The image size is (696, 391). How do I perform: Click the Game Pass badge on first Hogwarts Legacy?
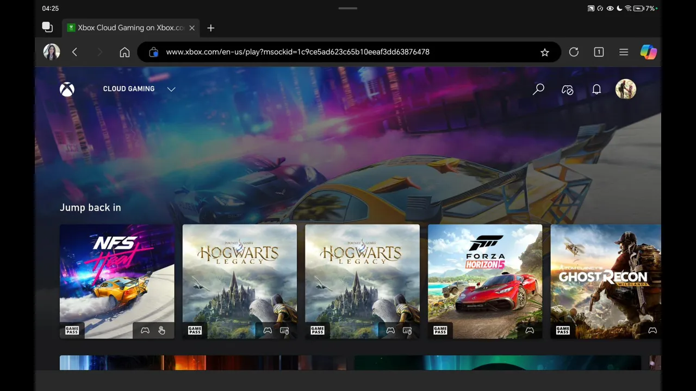[x=195, y=330]
